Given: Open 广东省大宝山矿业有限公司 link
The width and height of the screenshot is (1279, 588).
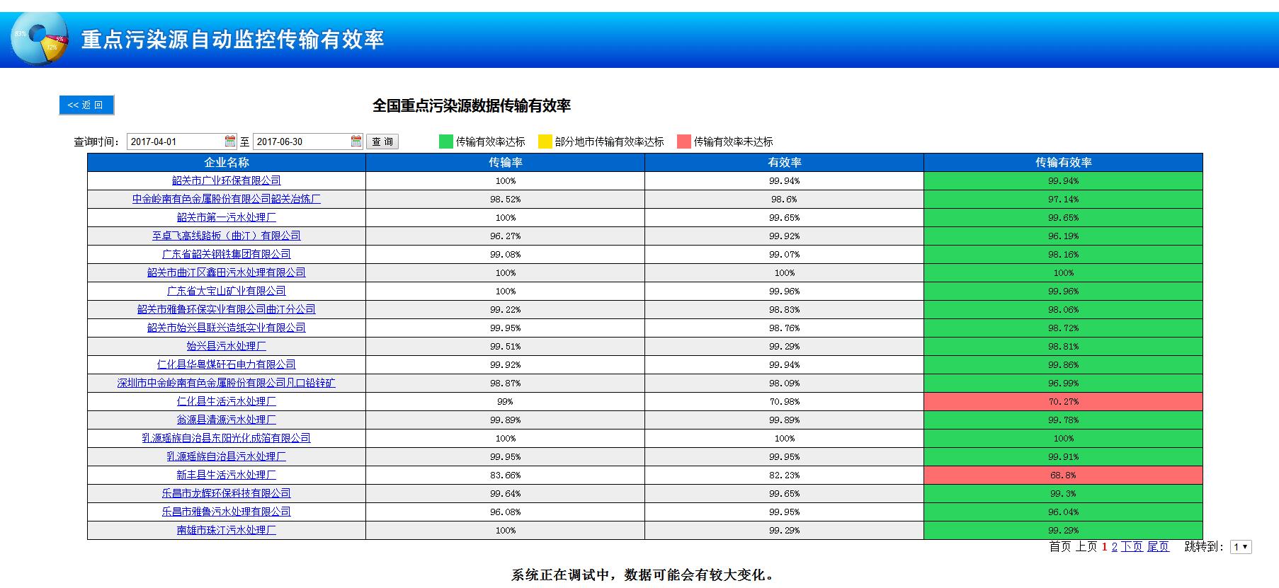Looking at the screenshot, I should 227,291.
